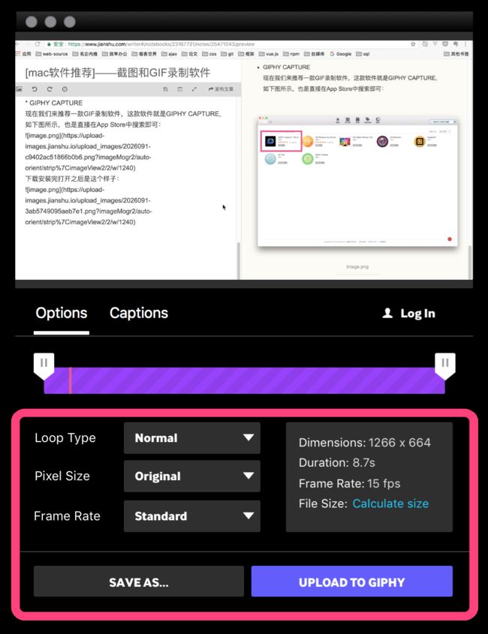This screenshot has height=634, width=488.
Task: Close the GIPHY Capture editor window
Action: 32,22
